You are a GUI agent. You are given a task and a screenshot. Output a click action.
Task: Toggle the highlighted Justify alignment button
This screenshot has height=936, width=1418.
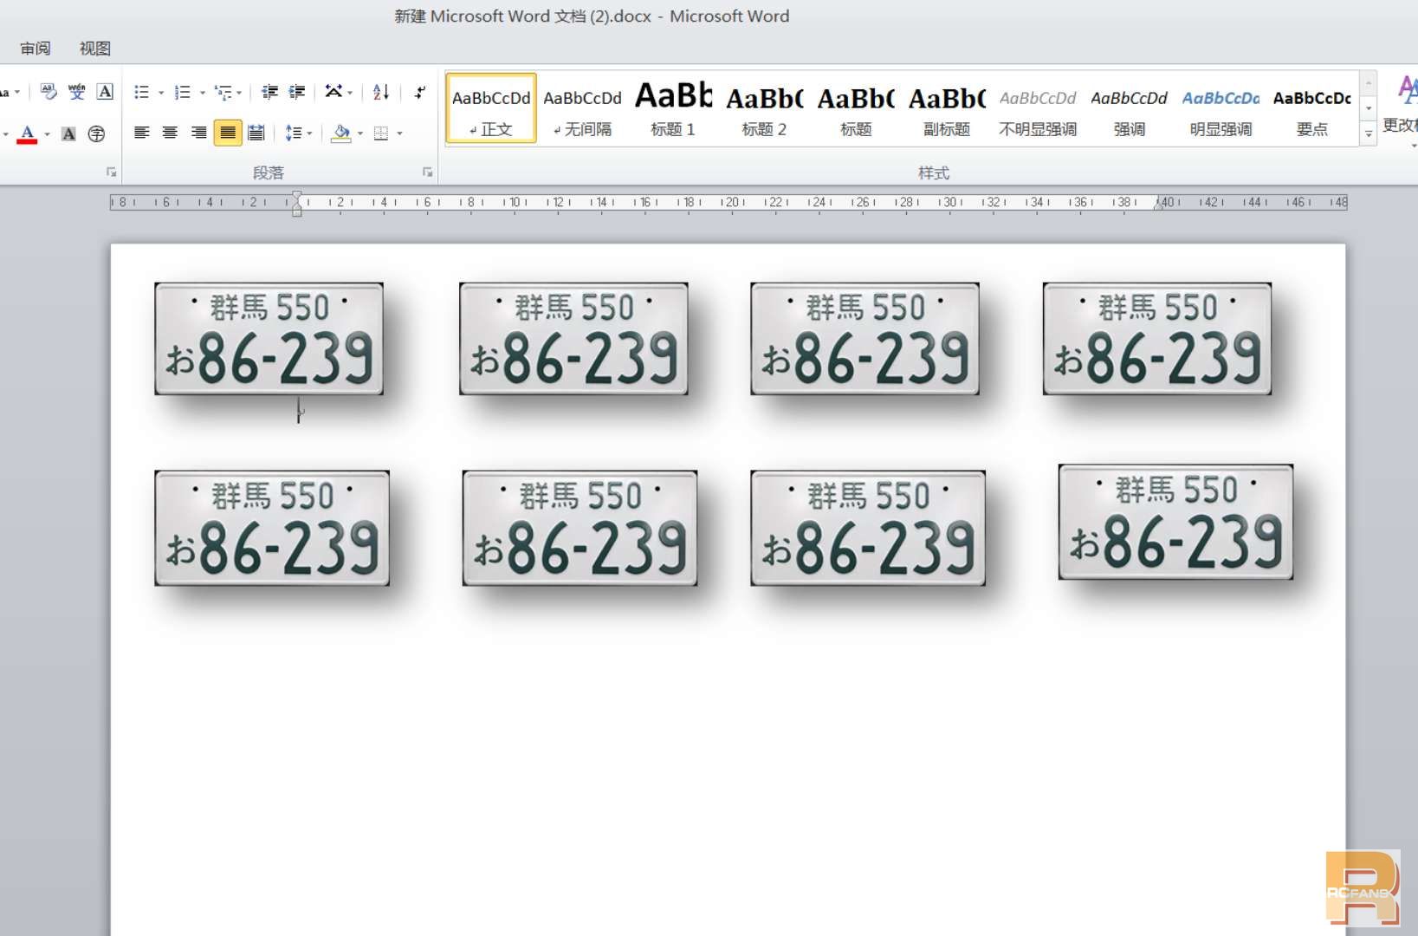click(x=228, y=133)
